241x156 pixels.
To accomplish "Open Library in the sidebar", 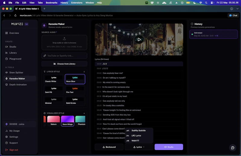I will [13, 53].
